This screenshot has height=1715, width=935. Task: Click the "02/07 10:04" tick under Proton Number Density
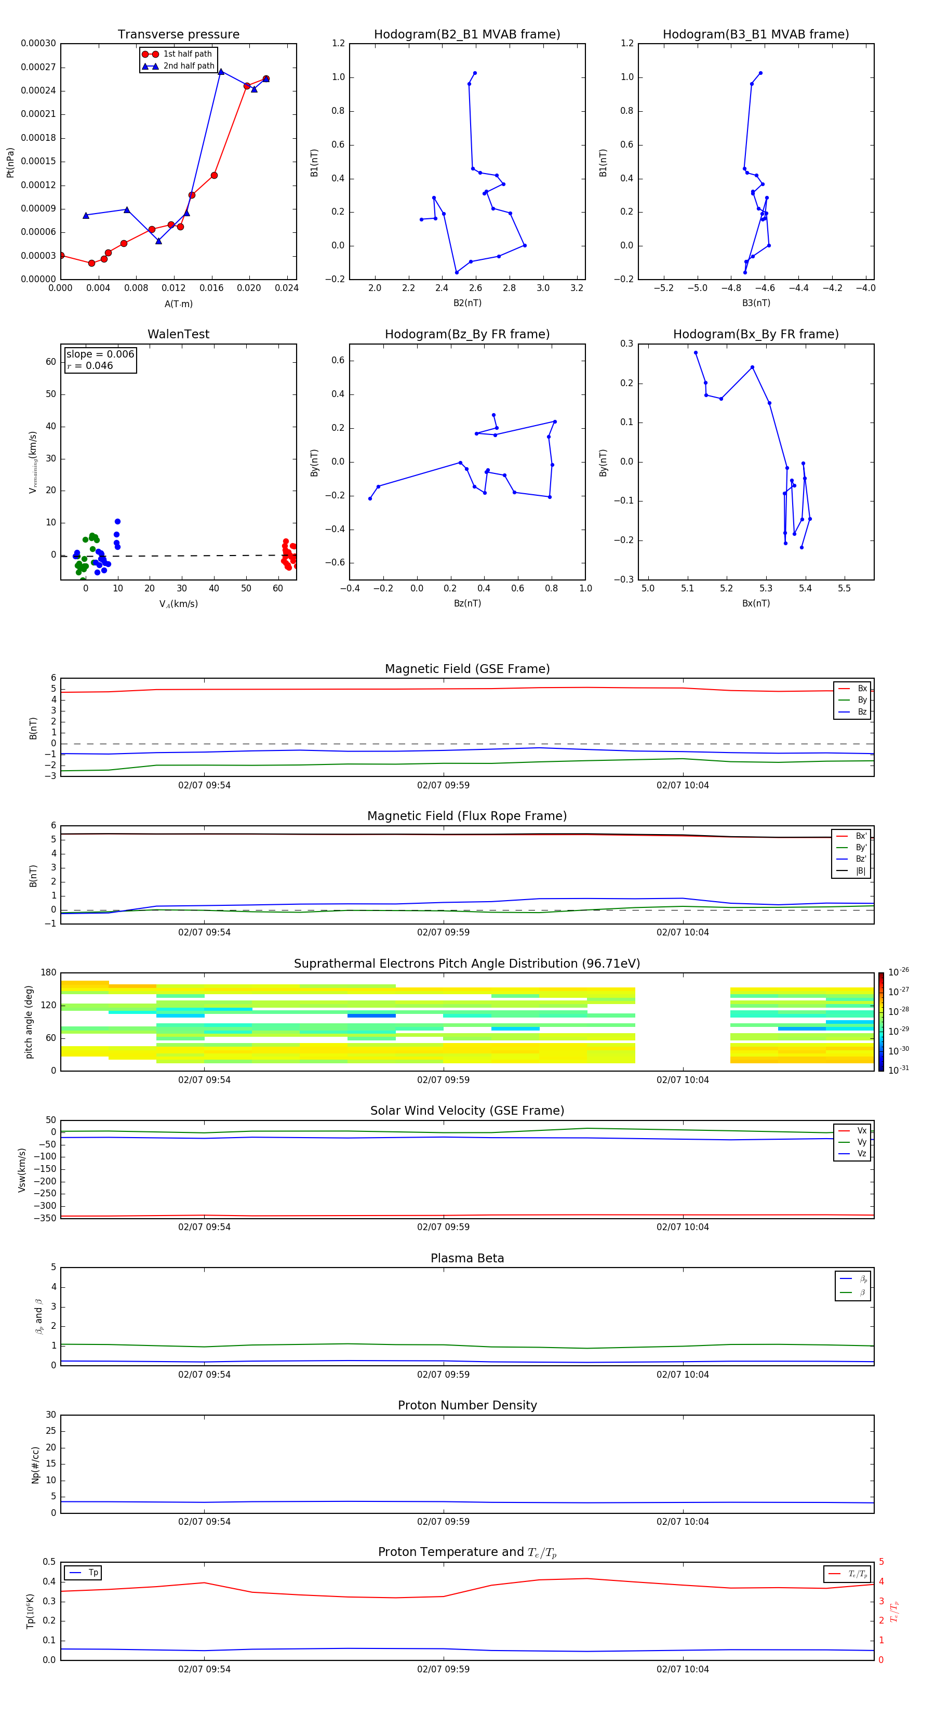point(683,1521)
